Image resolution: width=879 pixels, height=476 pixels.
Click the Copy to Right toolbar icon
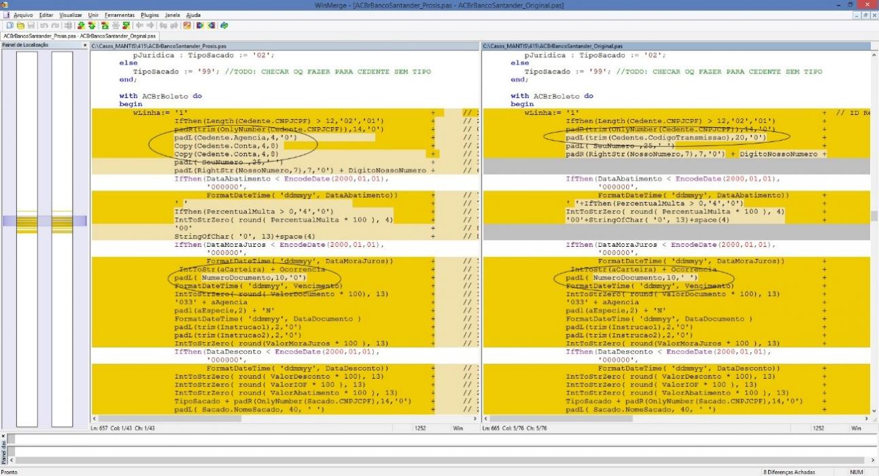[x=139, y=25]
